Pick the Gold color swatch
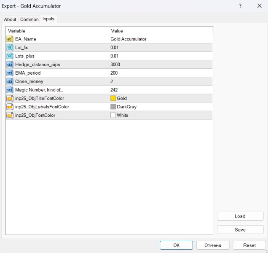Image resolution: width=268 pixels, height=253 pixels. pos(113,98)
